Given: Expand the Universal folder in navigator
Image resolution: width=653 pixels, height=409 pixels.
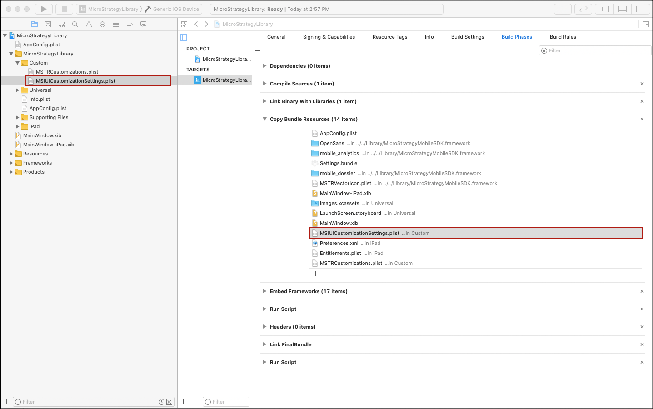Looking at the screenshot, I should click(17, 90).
